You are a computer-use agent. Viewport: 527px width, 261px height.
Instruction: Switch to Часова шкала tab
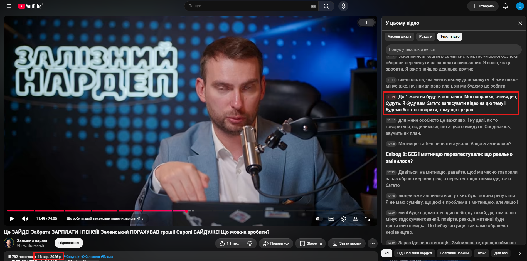399,36
